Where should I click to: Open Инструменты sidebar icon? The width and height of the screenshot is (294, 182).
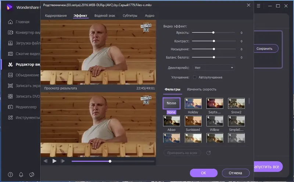(10, 118)
